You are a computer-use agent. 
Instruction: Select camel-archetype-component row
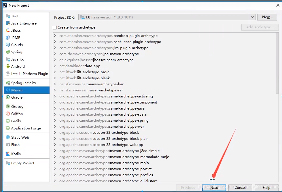click(x=164, y=102)
